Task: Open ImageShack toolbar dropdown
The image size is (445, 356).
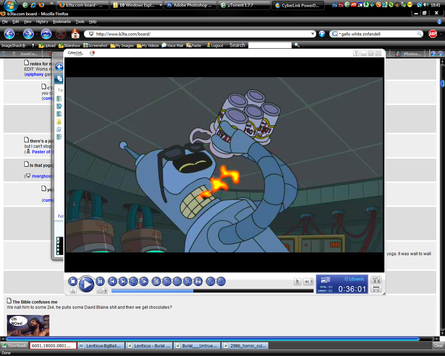Action: pyautogui.click(x=14, y=46)
